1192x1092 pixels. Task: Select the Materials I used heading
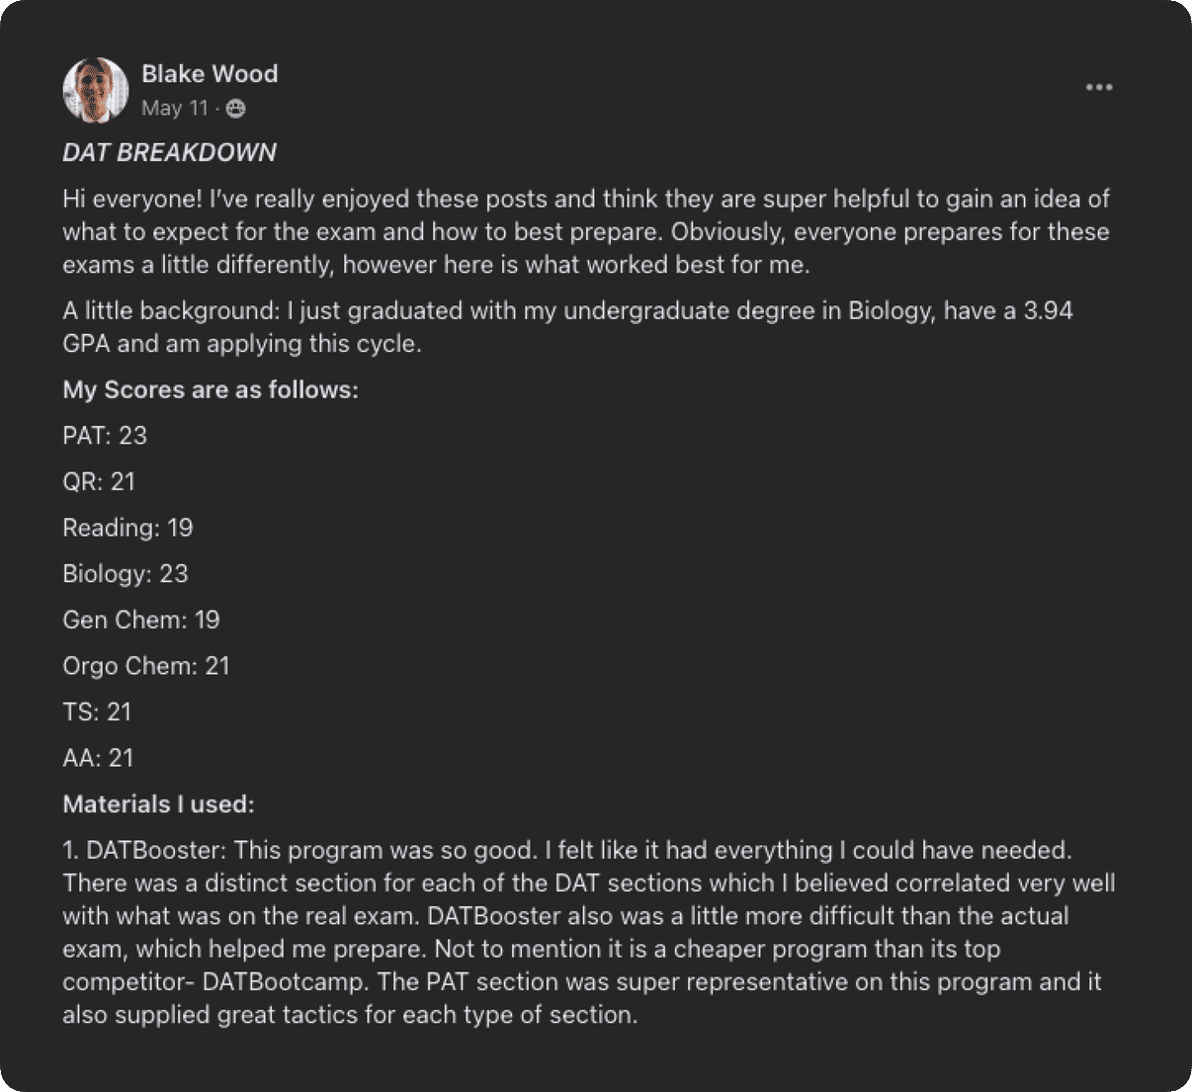point(159,803)
